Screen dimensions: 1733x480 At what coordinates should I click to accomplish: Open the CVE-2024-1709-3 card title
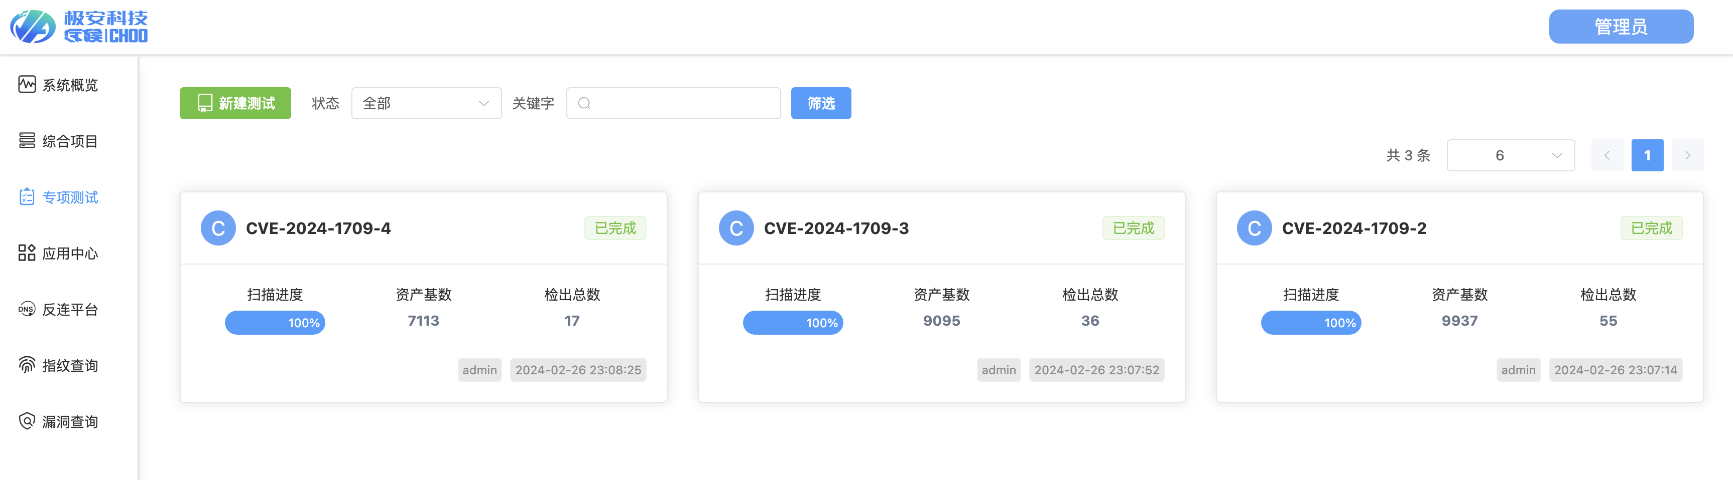coord(836,228)
